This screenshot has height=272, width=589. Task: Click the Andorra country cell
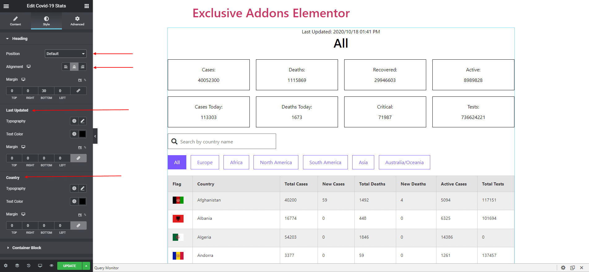click(236, 255)
